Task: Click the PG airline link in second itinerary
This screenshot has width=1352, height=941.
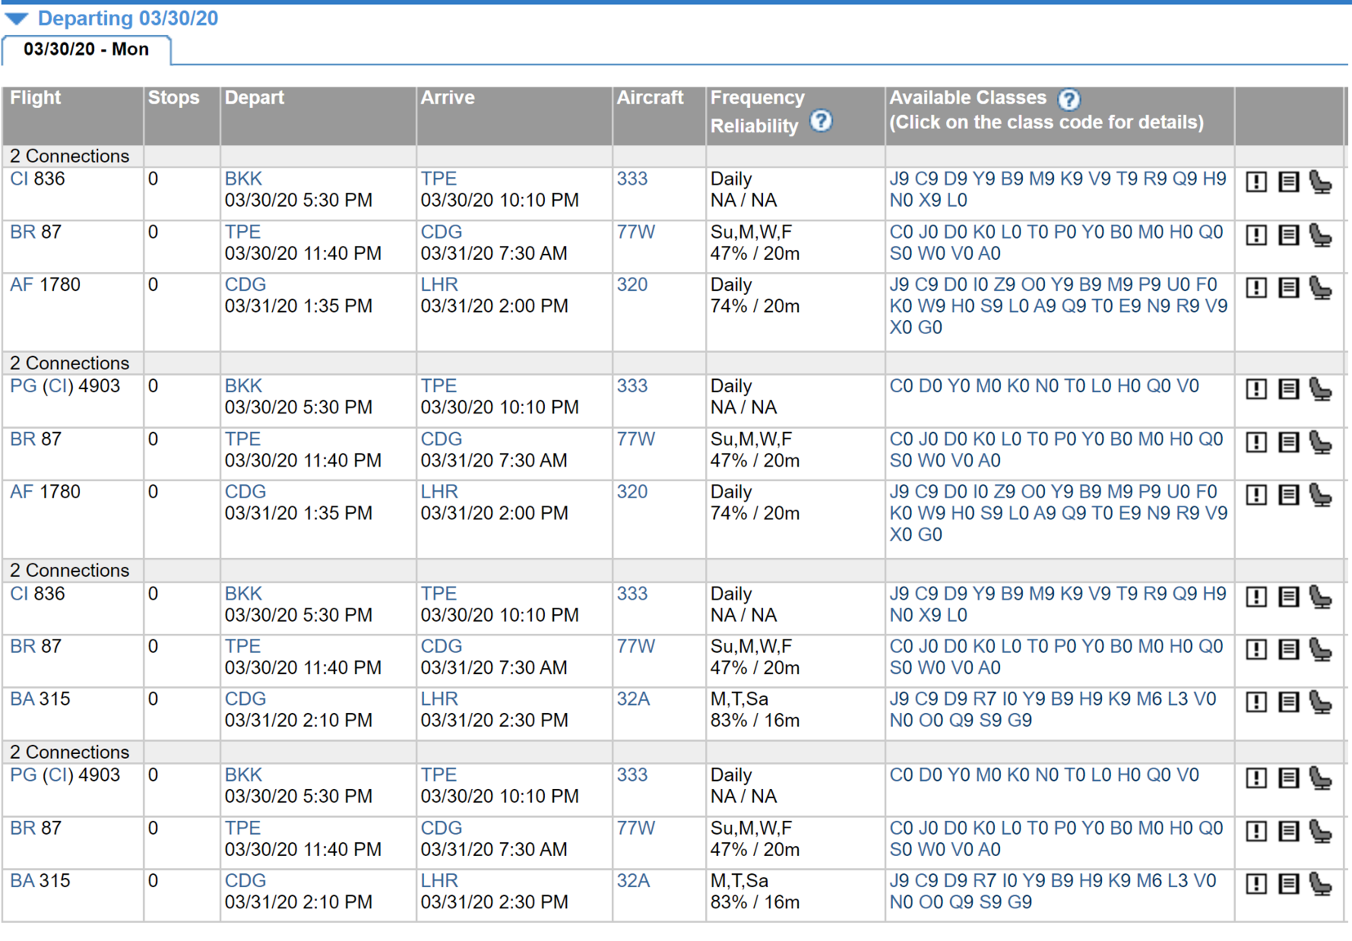Action: click(x=23, y=386)
